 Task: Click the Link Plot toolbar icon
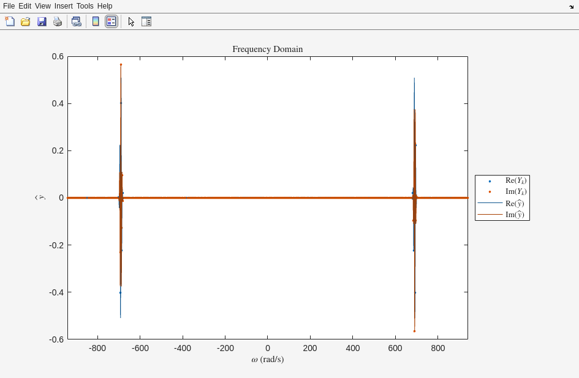pyautogui.click(x=76, y=21)
